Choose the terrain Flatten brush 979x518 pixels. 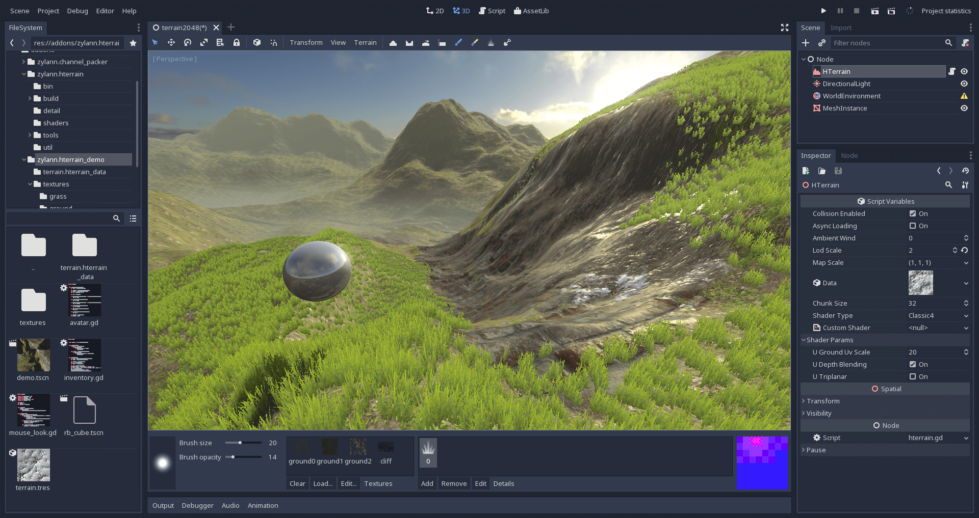click(x=442, y=43)
